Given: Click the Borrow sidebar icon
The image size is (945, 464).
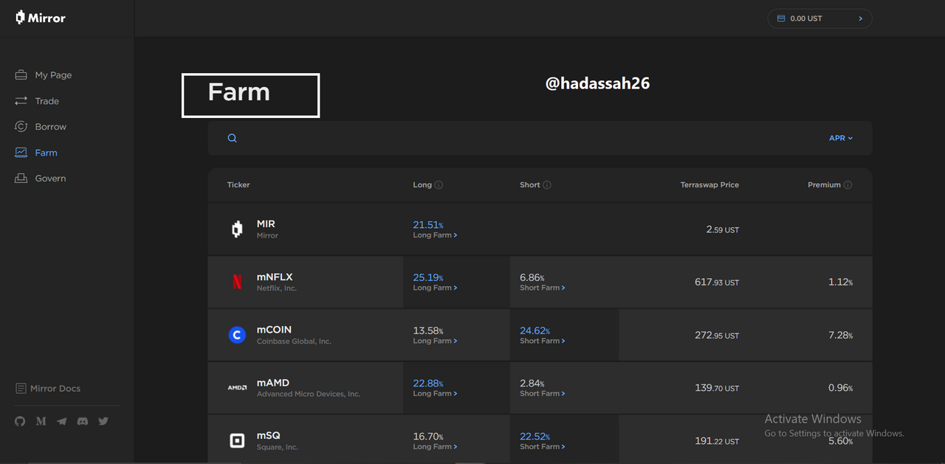Looking at the screenshot, I should coord(21,127).
